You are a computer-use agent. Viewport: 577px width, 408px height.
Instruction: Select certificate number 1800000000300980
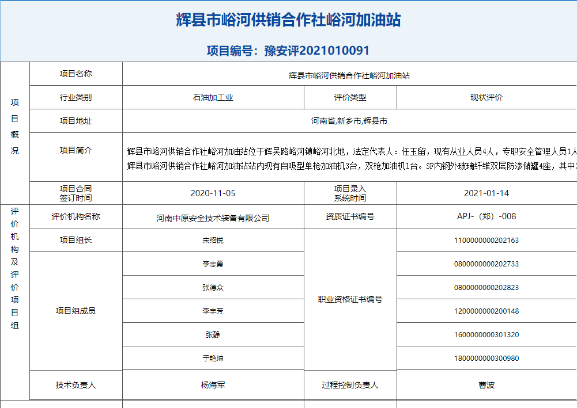click(x=487, y=358)
